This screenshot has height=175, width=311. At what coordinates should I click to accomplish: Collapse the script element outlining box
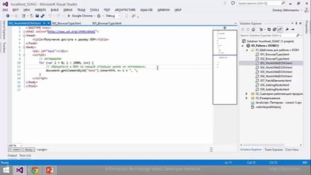24,55
